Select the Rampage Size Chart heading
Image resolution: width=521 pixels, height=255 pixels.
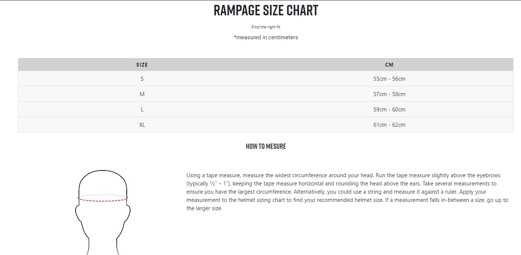(266, 10)
